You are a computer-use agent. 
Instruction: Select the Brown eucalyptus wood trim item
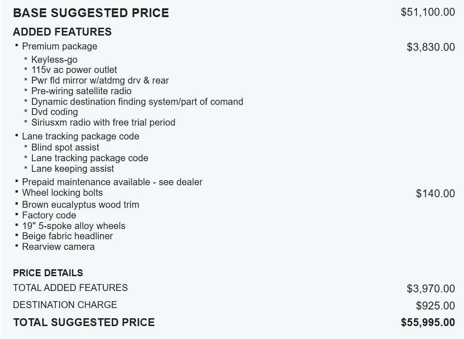[x=80, y=205]
